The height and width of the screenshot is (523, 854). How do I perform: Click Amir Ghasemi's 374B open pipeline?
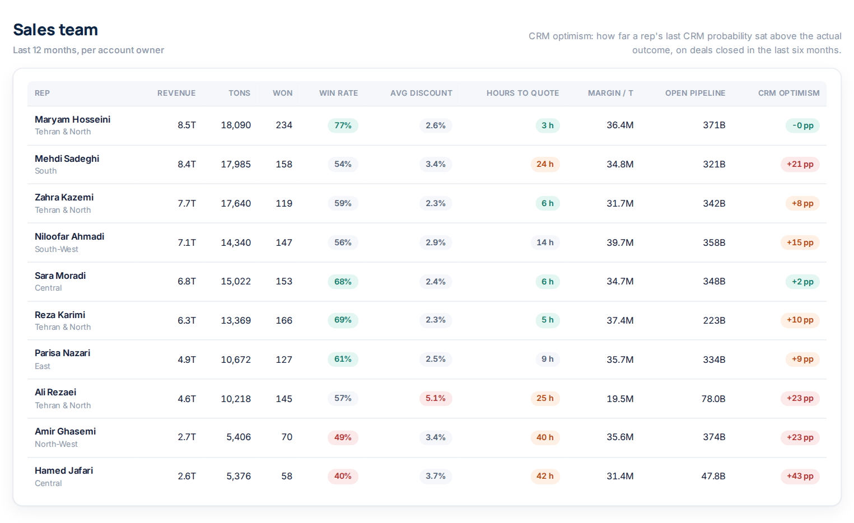click(x=715, y=437)
